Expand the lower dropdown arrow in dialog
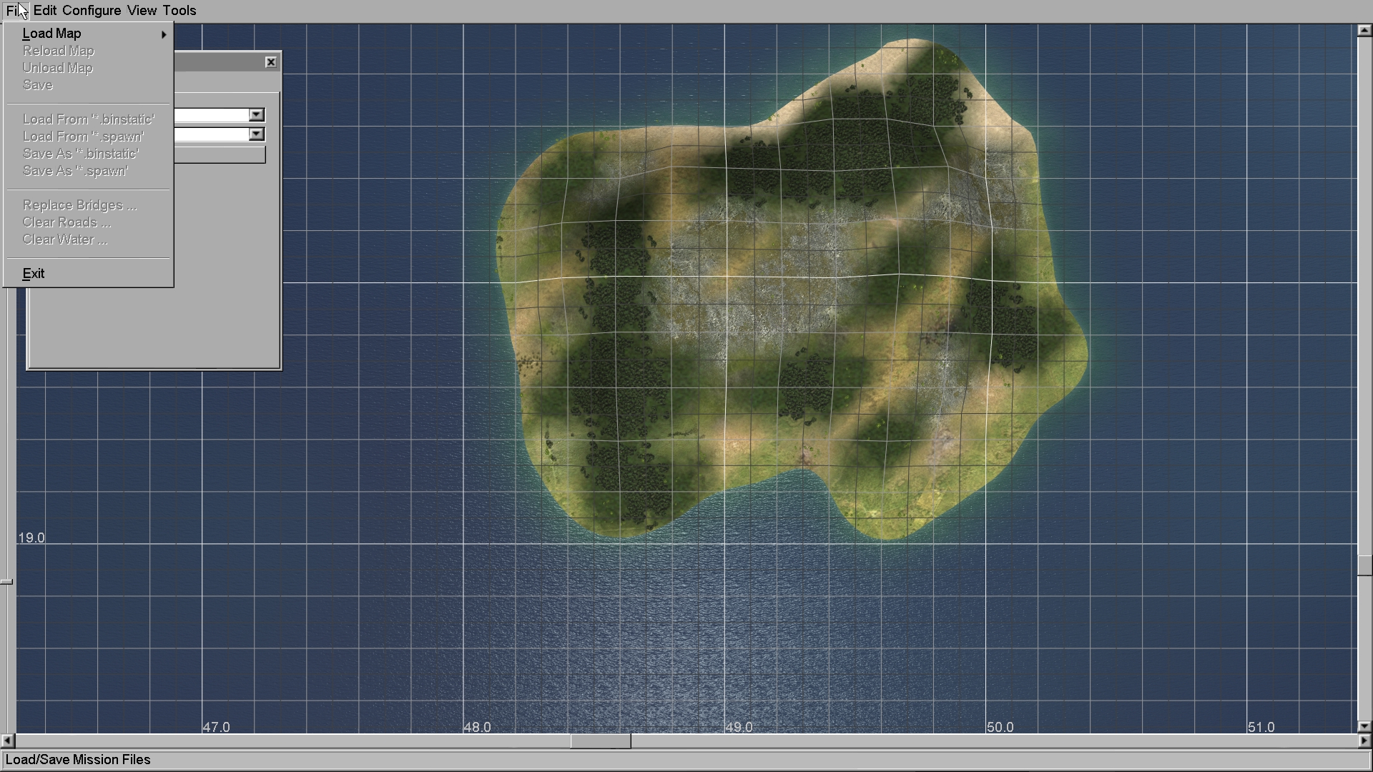This screenshot has height=772, width=1373. (256, 134)
